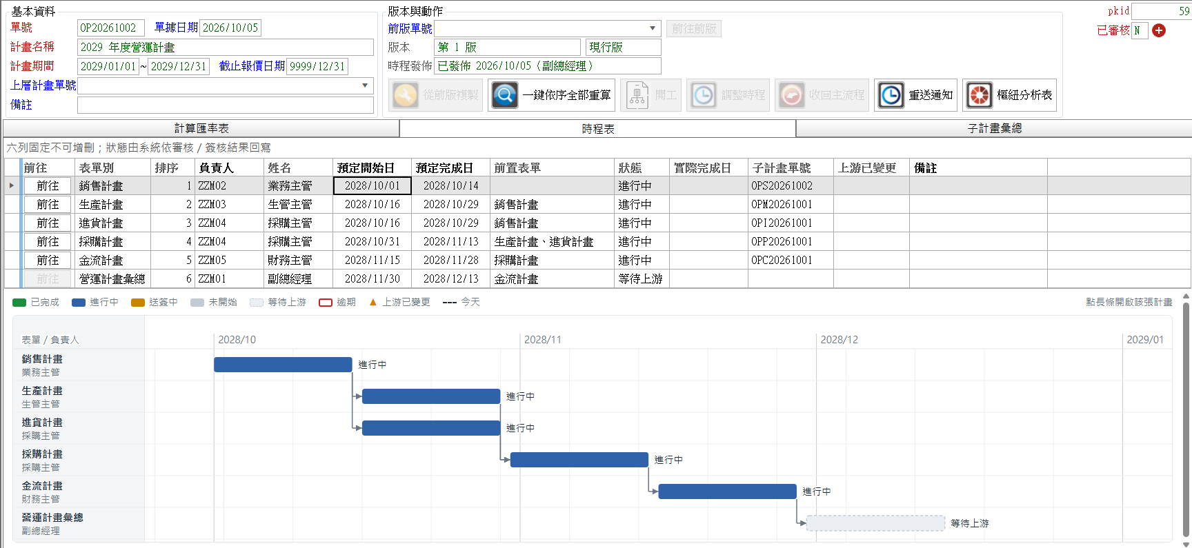
Task: Click the 重送通知 clock icon
Action: 891,95
